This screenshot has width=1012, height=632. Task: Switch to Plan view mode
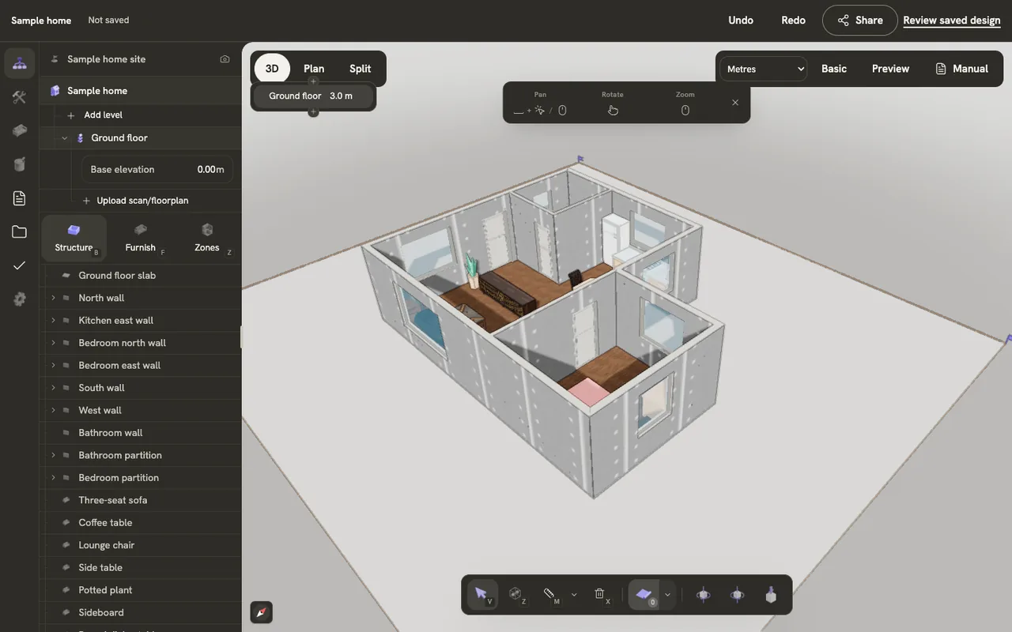314,69
